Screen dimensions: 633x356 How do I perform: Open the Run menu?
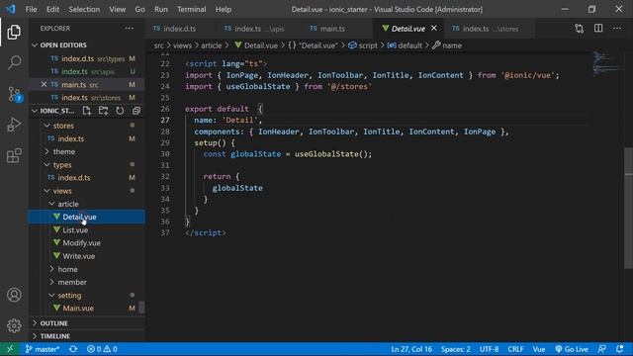tap(160, 9)
